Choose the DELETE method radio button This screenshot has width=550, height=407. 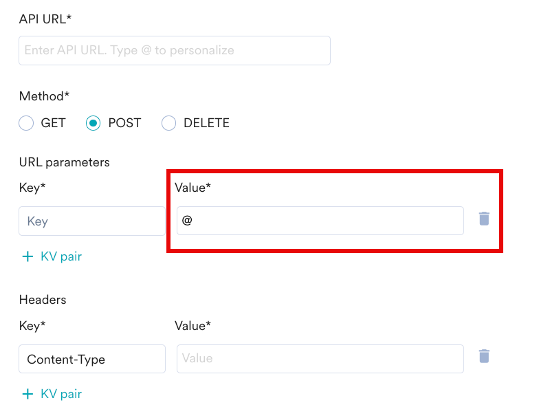(168, 123)
